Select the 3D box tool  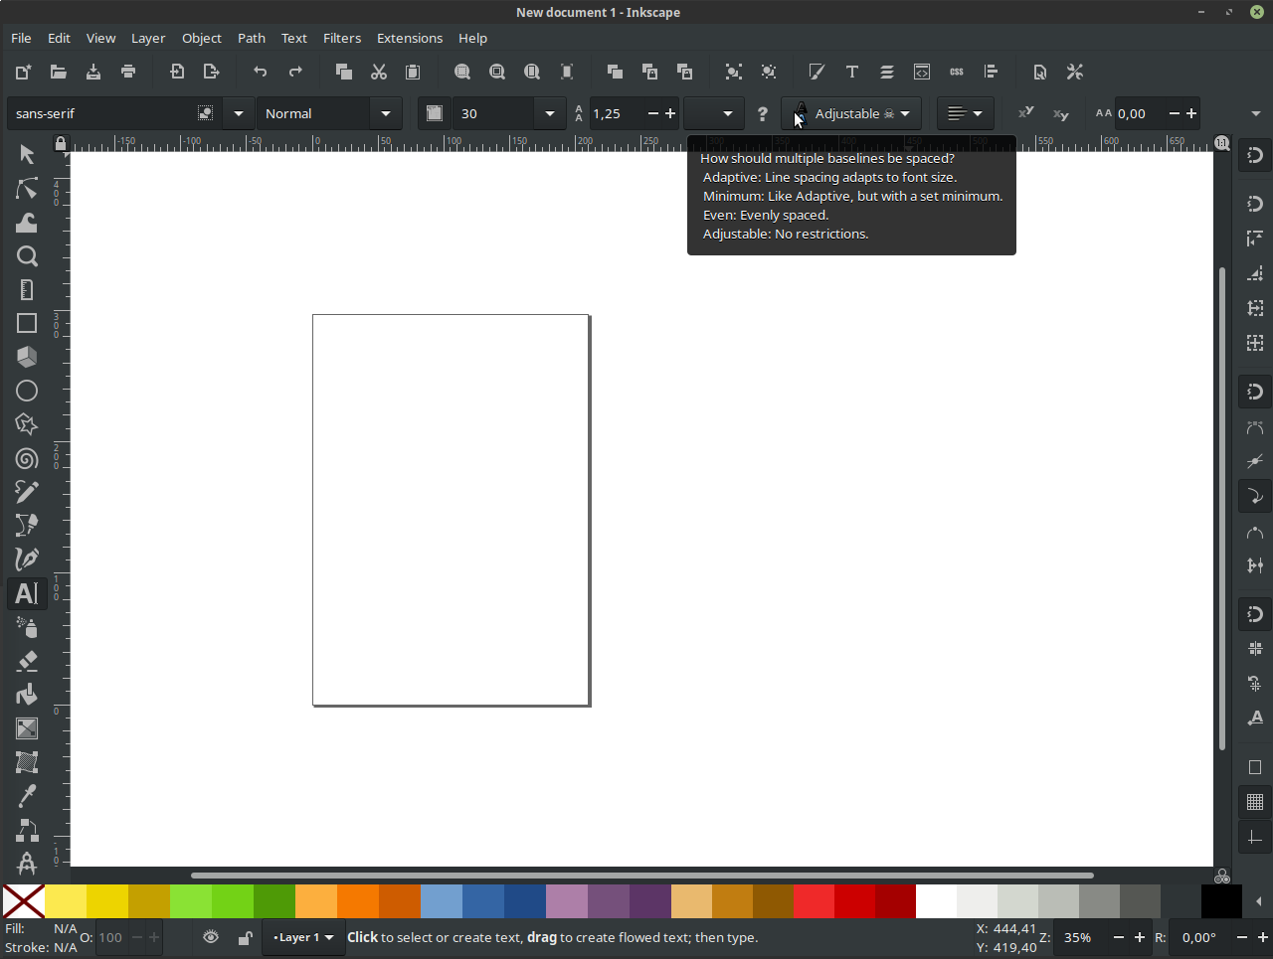27,357
